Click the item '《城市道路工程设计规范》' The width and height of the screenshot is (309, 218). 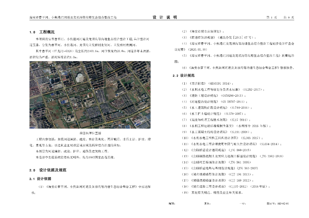(209, 187)
